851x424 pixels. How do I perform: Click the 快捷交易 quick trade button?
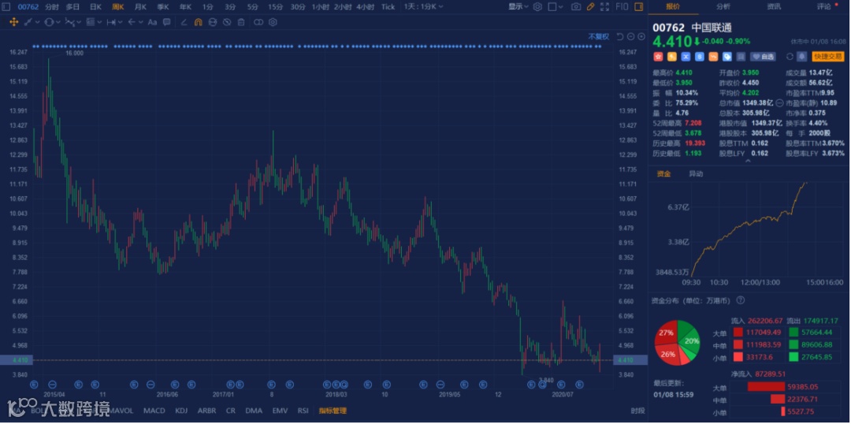coord(827,57)
